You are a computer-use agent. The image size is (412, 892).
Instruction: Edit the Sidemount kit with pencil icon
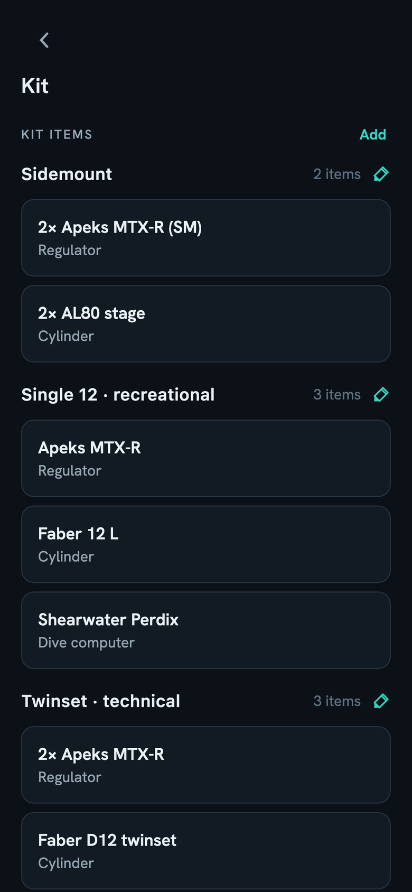(x=381, y=174)
